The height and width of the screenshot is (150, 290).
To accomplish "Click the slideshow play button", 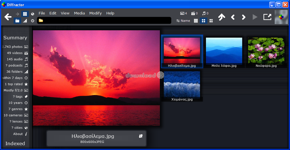I will (x=255, y=17).
